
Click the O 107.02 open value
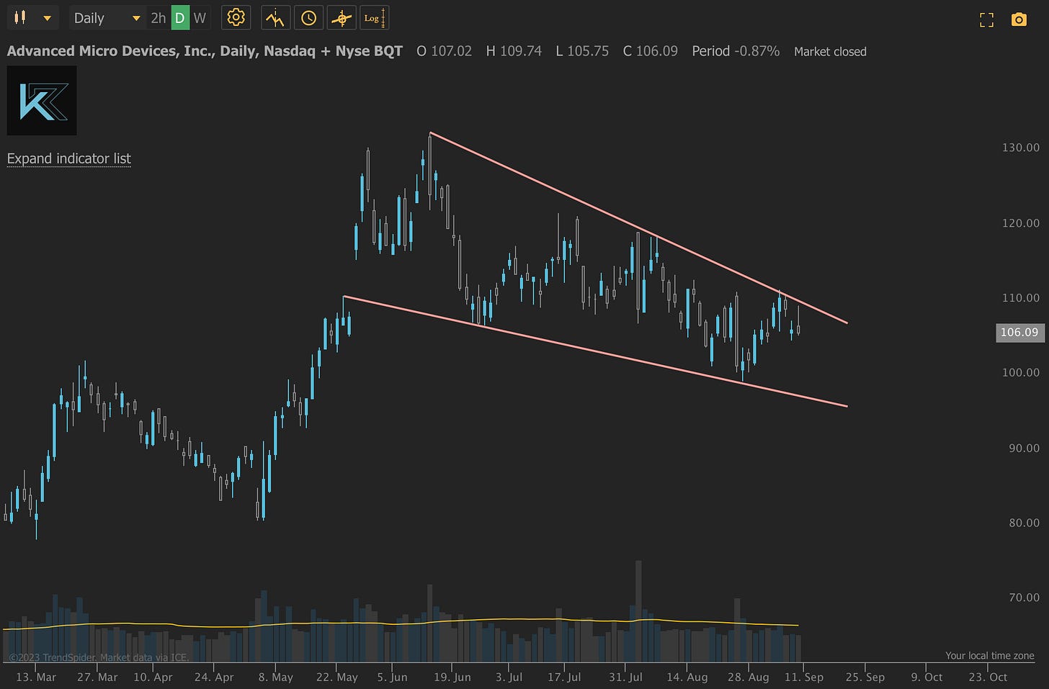pos(445,51)
